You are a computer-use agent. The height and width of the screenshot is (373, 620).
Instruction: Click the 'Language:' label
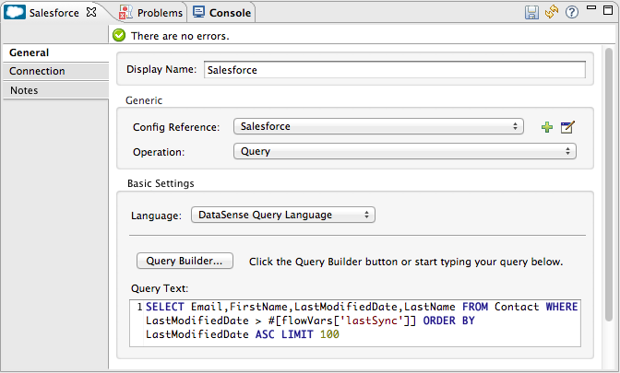(x=156, y=216)
